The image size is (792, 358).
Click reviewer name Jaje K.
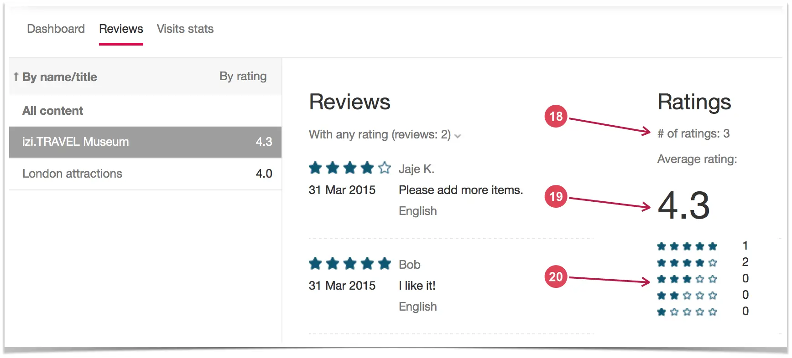(417, 169)
